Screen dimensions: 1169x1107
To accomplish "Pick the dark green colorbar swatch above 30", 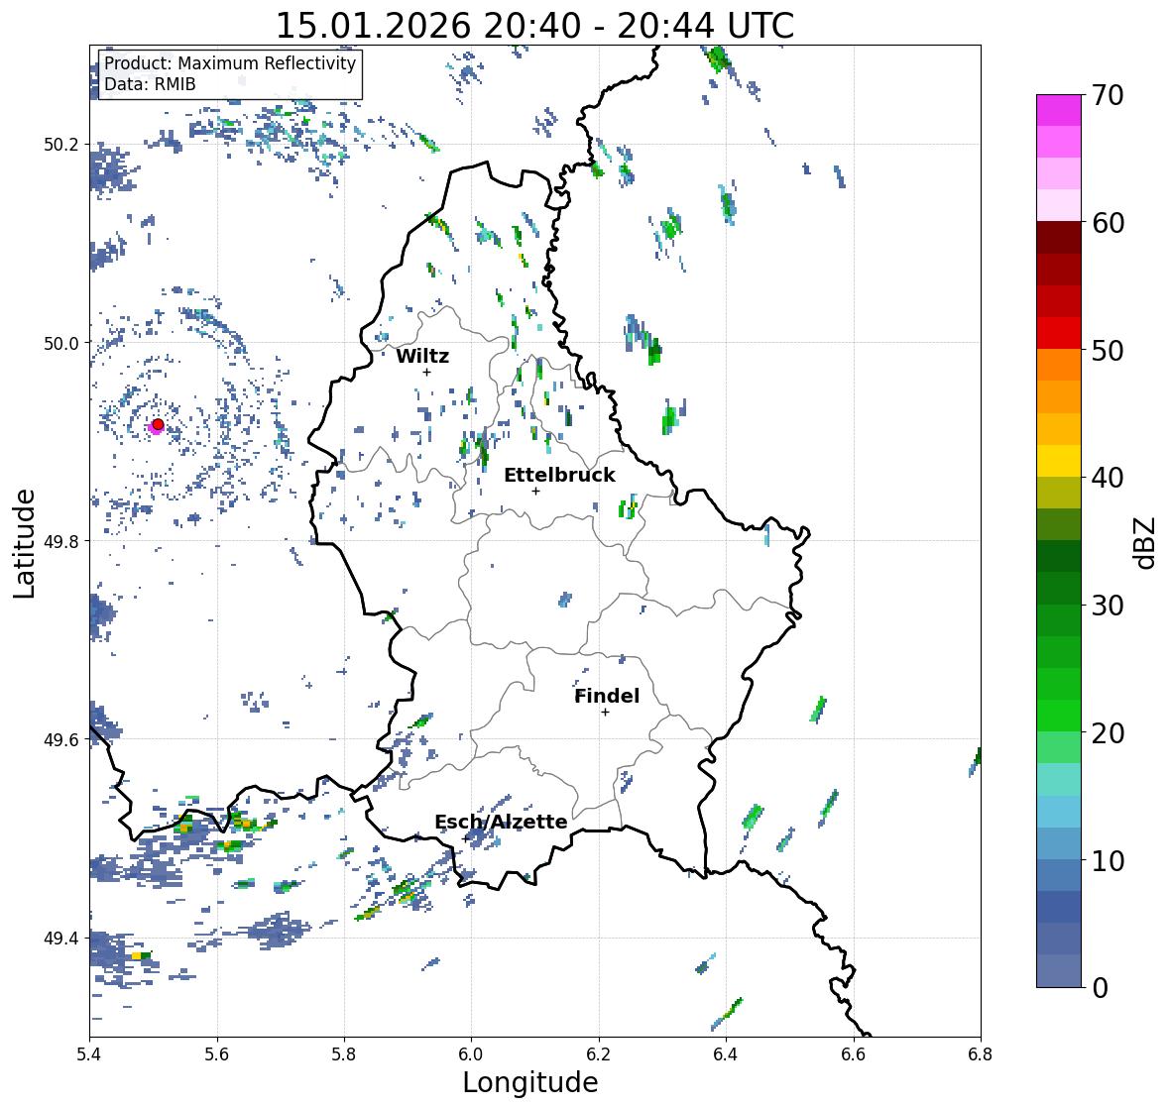I will [x=1059, y=588].
